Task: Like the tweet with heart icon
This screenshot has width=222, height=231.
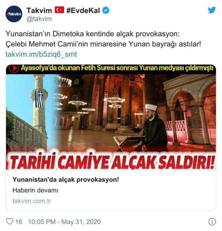Action: pos(10,222)
